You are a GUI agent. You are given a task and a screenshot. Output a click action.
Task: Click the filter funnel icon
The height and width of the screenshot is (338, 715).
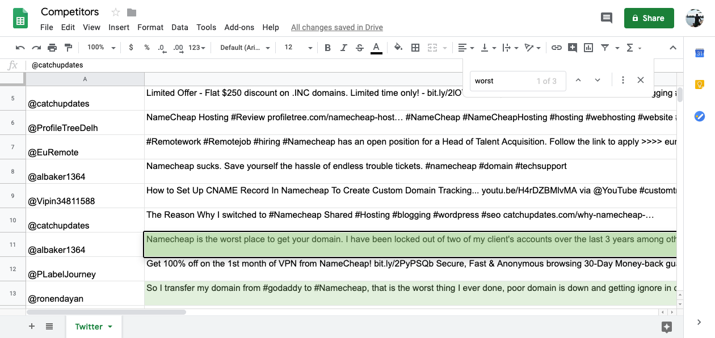click(604, 48)
